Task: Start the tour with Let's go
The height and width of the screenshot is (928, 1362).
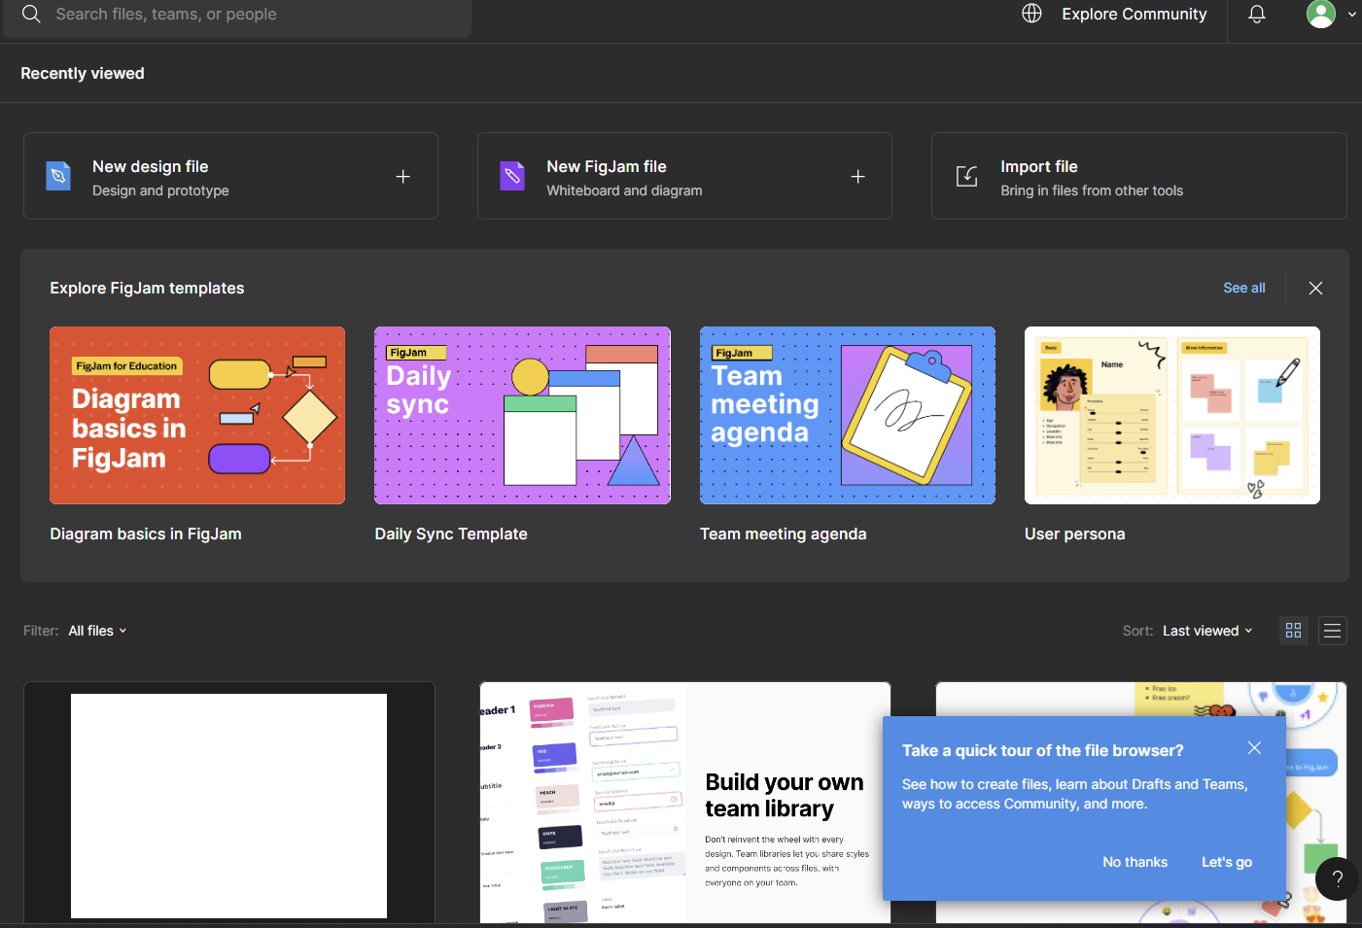Action: click(x=1227, y=862)
